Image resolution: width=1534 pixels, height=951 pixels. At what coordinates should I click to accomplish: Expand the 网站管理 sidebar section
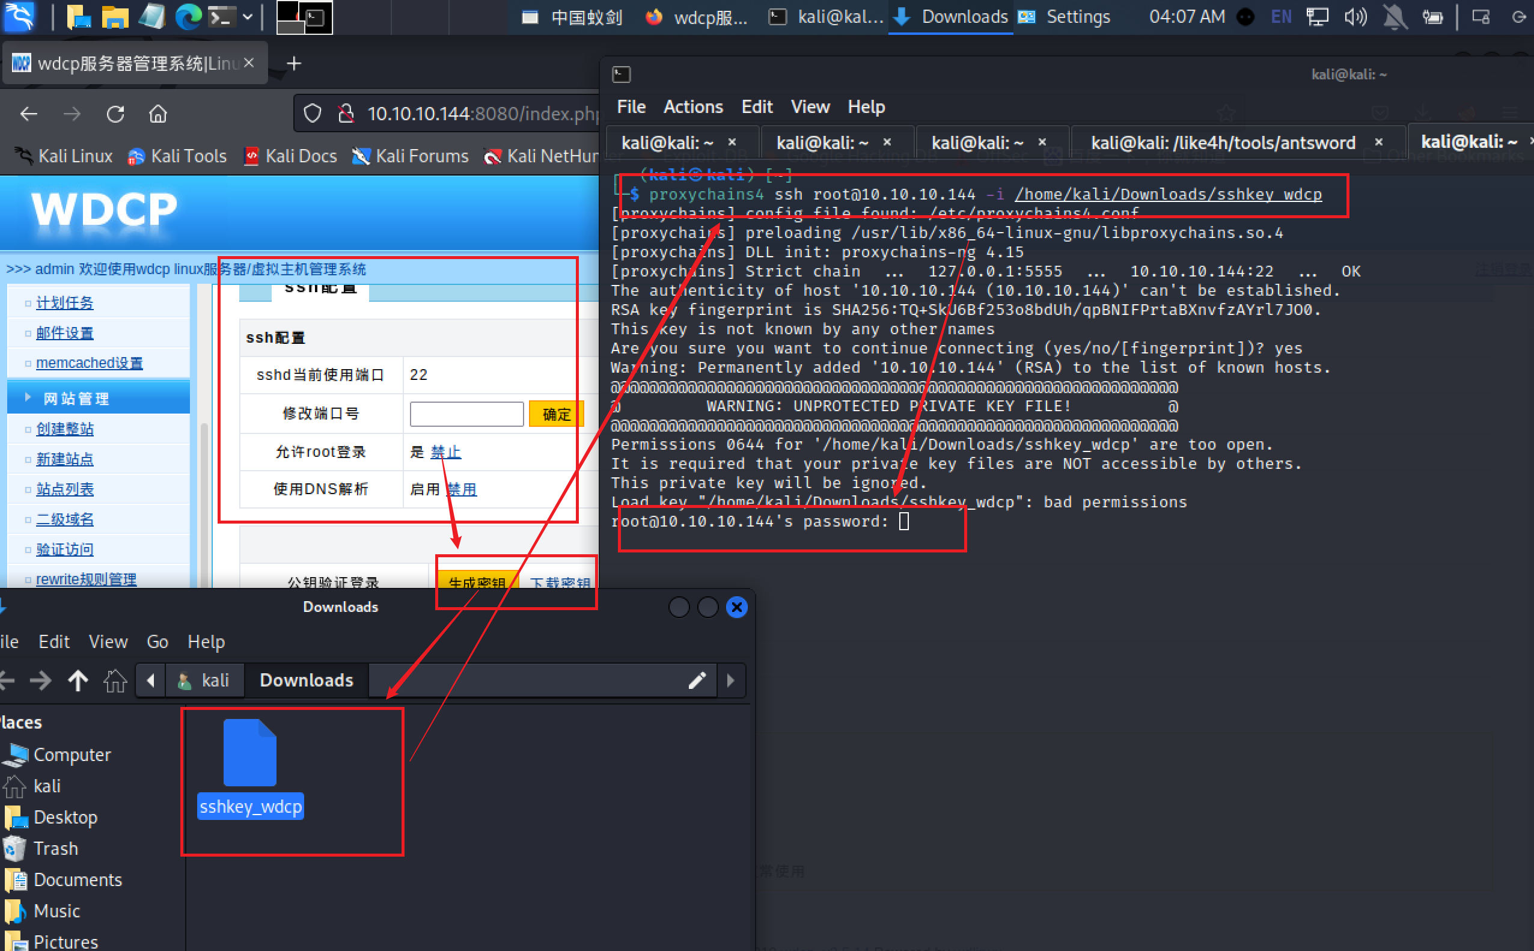click(76, 399)
